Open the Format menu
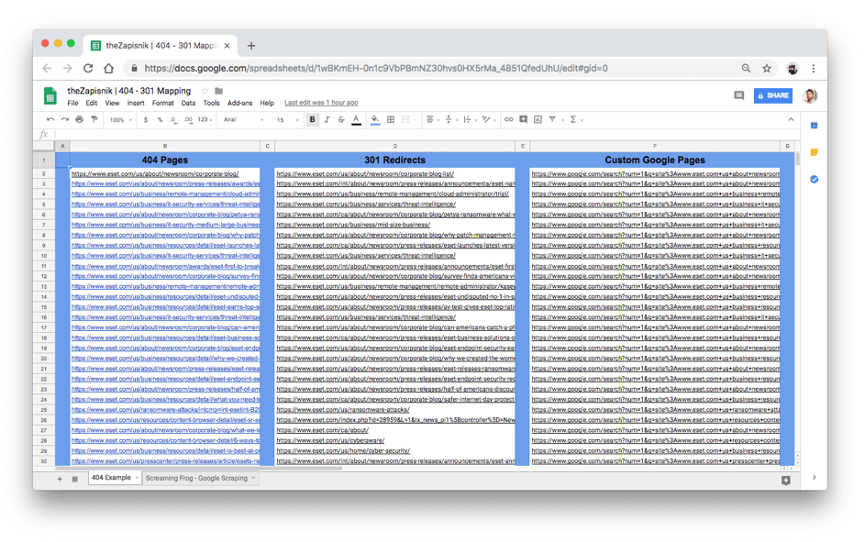Viewport: 865px width, 542px height. click(162, 103)
